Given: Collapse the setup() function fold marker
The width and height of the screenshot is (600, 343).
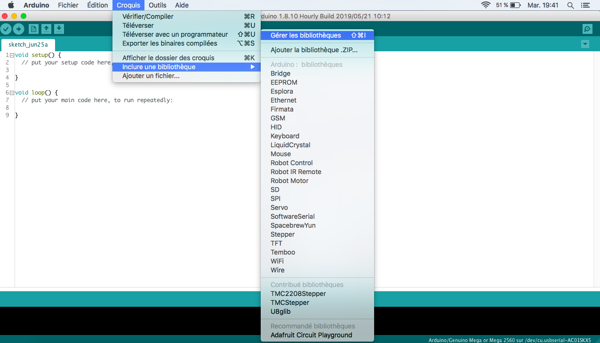Looking at the screenshot, I should coord(12,55).
